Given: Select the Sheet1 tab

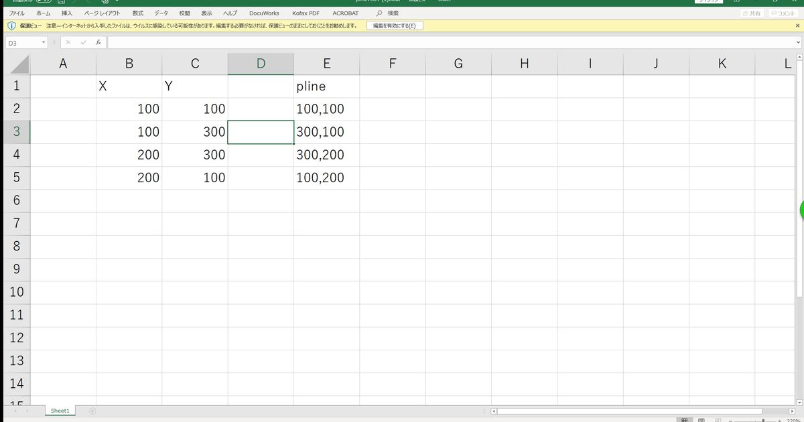Looking at the screenshot, I should pos(60,411).
